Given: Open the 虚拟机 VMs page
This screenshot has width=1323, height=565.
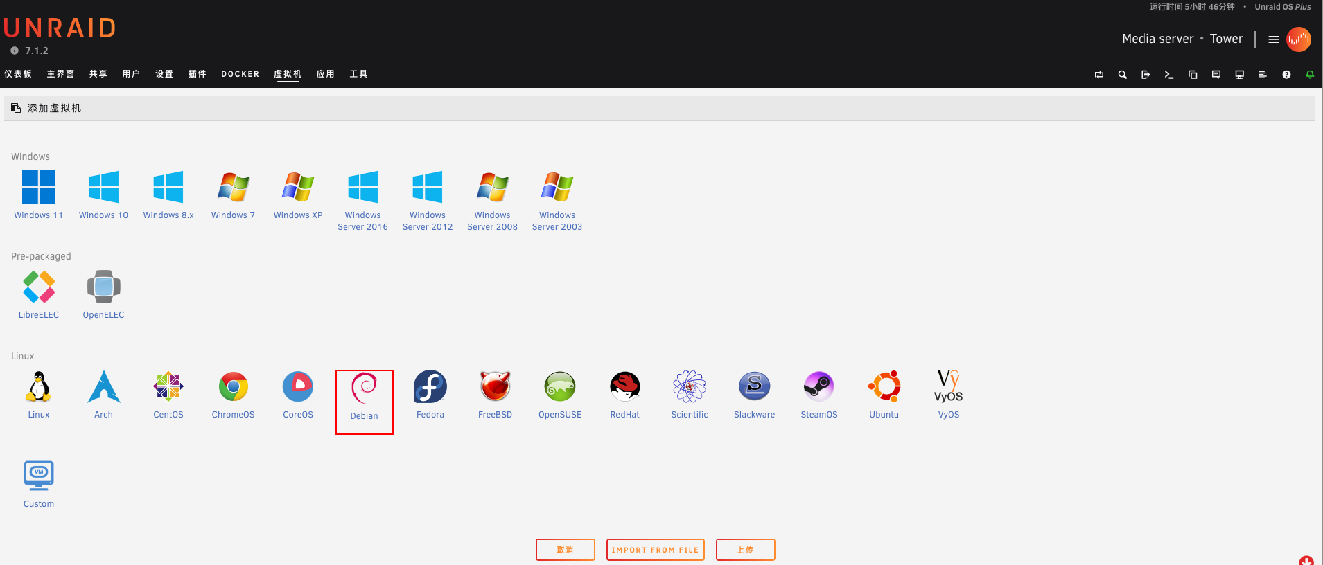Looking at the screenshot, I should tap(288, 74).
